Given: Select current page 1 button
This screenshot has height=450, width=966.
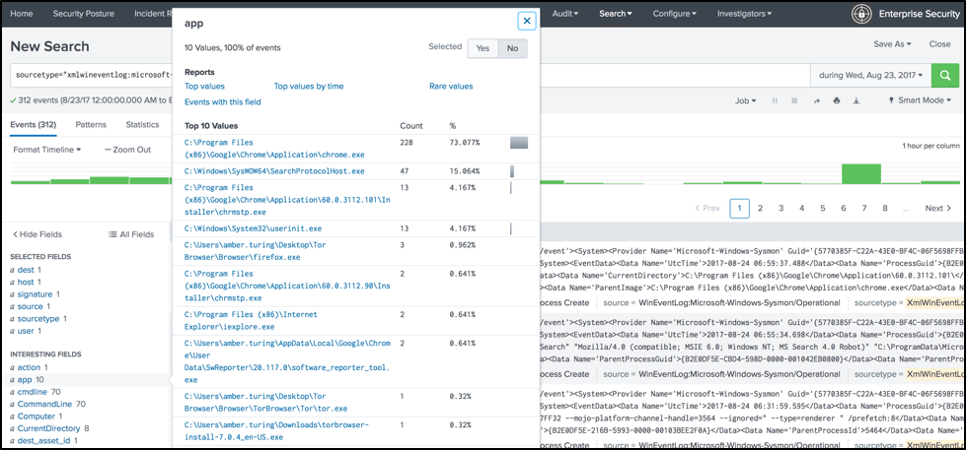Looking at the screenshot, I should pos(739,209).
